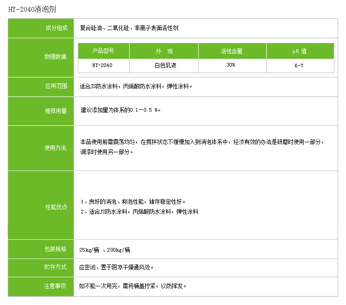Select the 应用范围 row header

pos(56,86)
